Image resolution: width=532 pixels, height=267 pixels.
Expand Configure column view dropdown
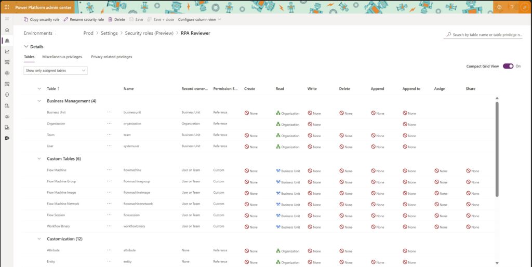click(199, 19)
